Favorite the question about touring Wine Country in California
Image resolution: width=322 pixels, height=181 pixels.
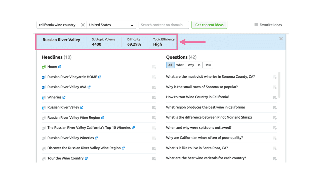[274, 97]
